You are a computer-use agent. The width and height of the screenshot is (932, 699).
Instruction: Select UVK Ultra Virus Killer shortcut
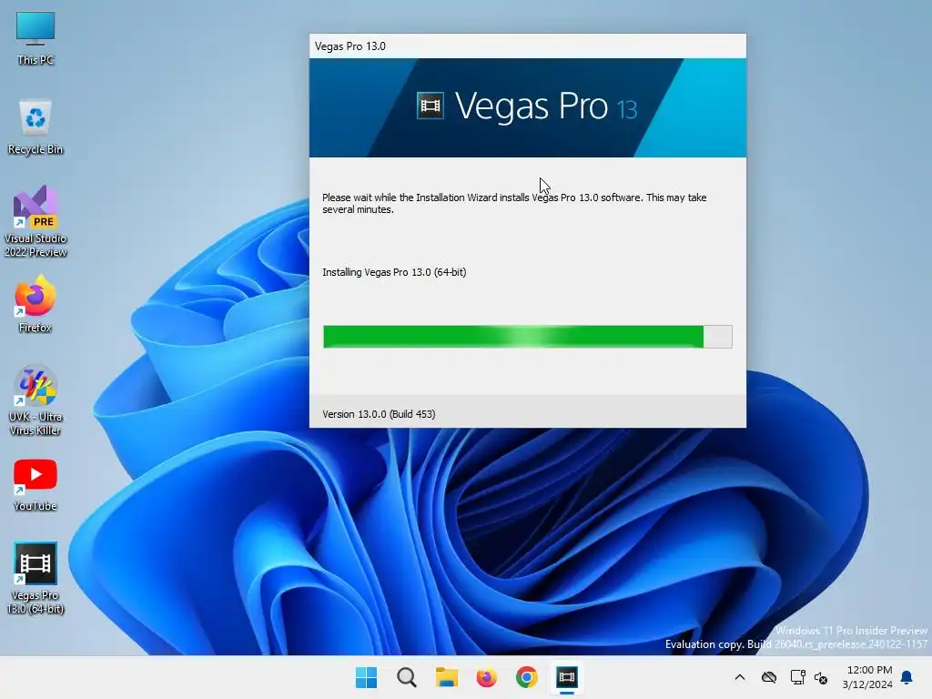pos(35,400)
